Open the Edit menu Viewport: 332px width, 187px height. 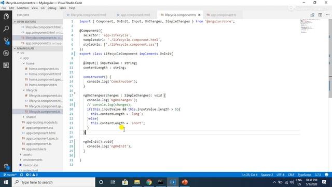pyautogui.click(x=11, y=8)
